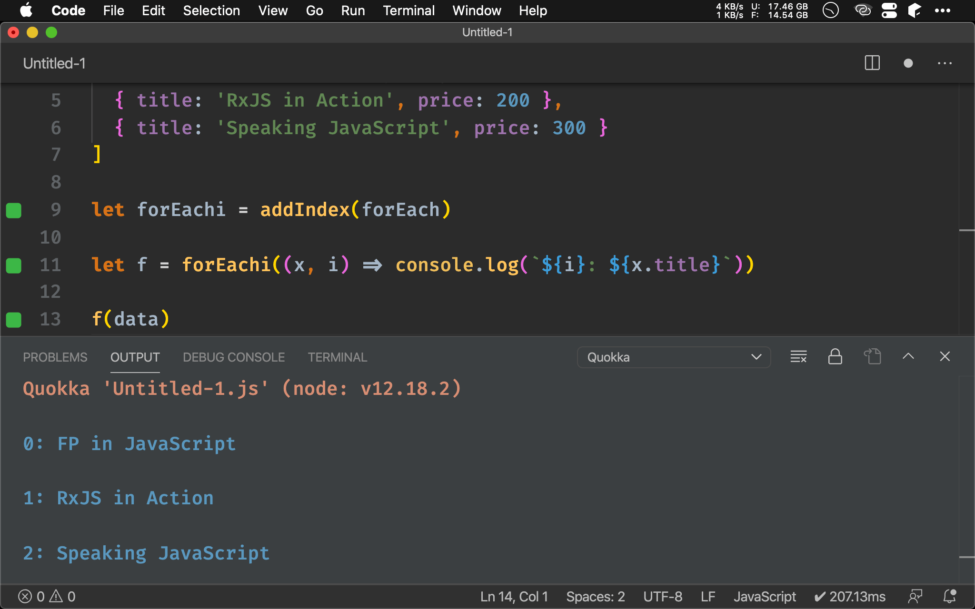Click the output line '1: RxJS in Action'
Image resolution: width=975 pixels, height=609 pixels.
tap(118, 498)
